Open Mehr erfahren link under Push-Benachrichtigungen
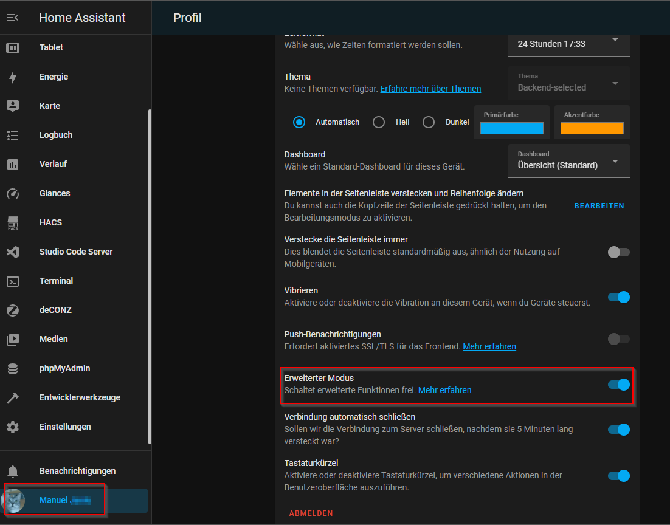 [x=489, y=346]
